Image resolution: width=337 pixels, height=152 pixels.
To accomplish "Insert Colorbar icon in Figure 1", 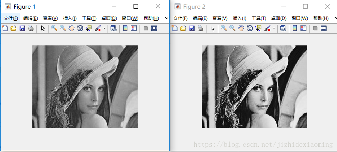I will point(125,28).
